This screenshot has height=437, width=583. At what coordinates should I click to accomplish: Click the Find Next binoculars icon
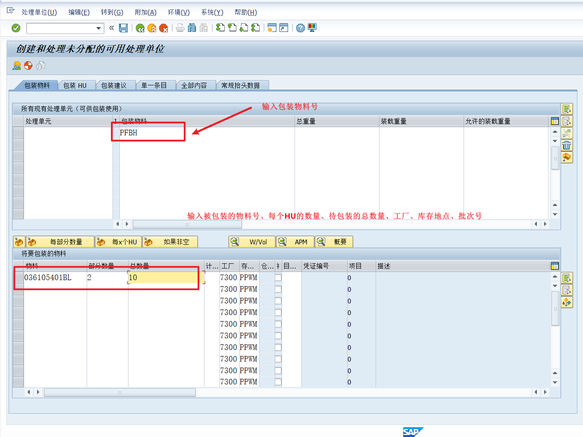(204, 28)
